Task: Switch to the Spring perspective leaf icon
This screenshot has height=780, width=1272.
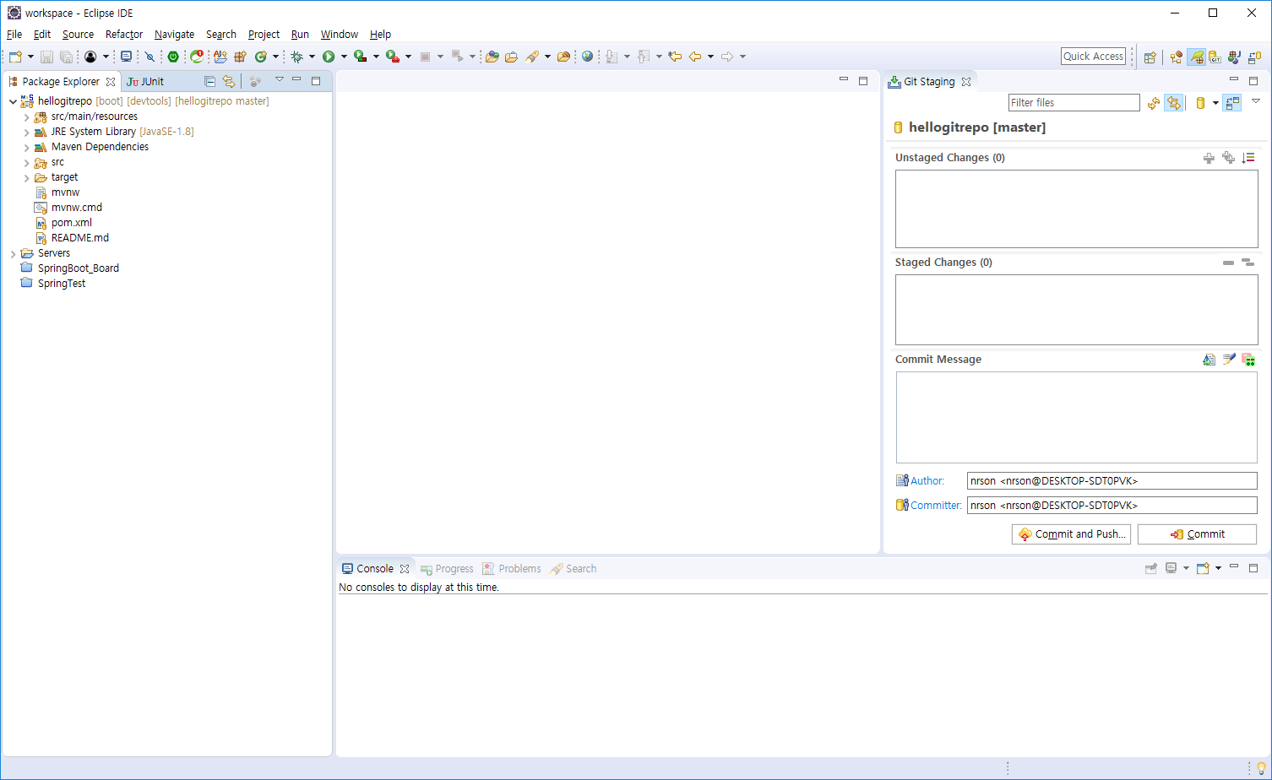Action: tap(1196, 57)
